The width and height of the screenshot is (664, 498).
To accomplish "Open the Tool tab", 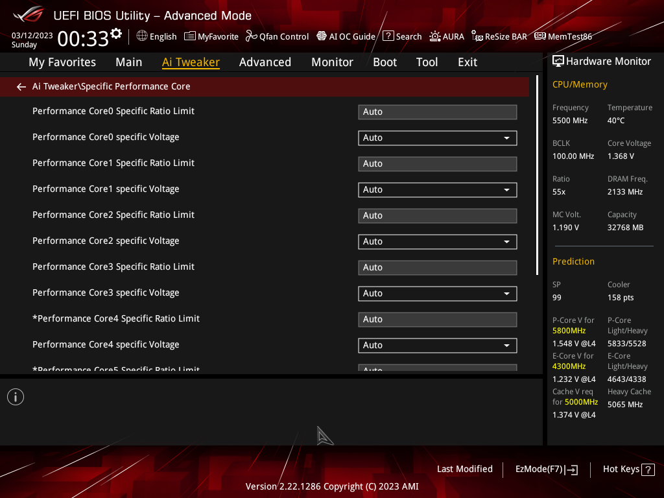I will (427, 62).
